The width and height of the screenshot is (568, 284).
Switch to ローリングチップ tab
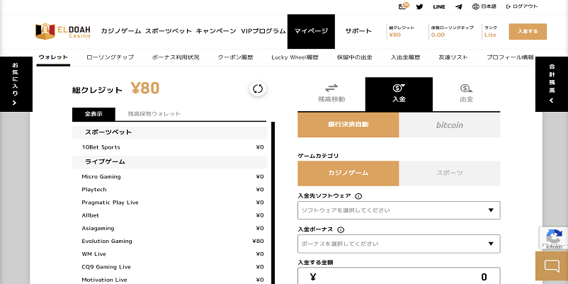110,57
